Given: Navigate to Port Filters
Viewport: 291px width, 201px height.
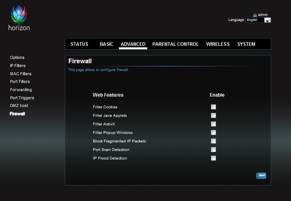Looking at the screenshot, I should click(20, 81).
